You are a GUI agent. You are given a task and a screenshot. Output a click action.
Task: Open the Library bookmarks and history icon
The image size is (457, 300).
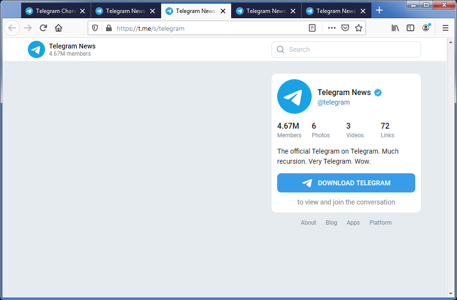[395, 28]
